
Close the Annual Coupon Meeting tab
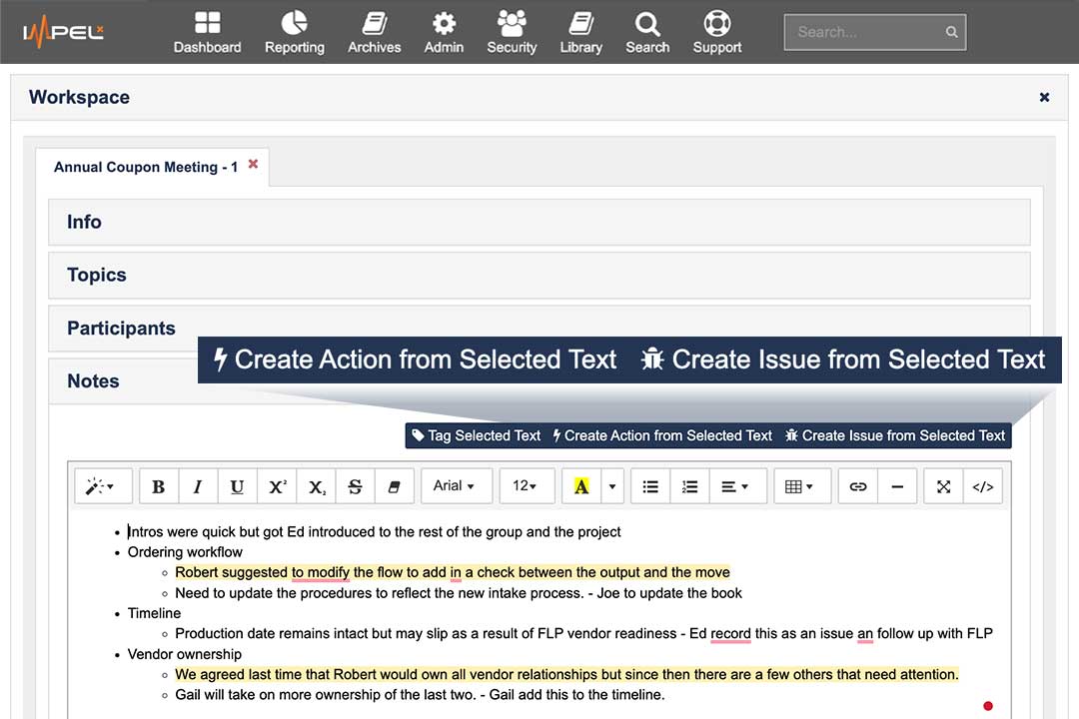(x=253, y=164)
